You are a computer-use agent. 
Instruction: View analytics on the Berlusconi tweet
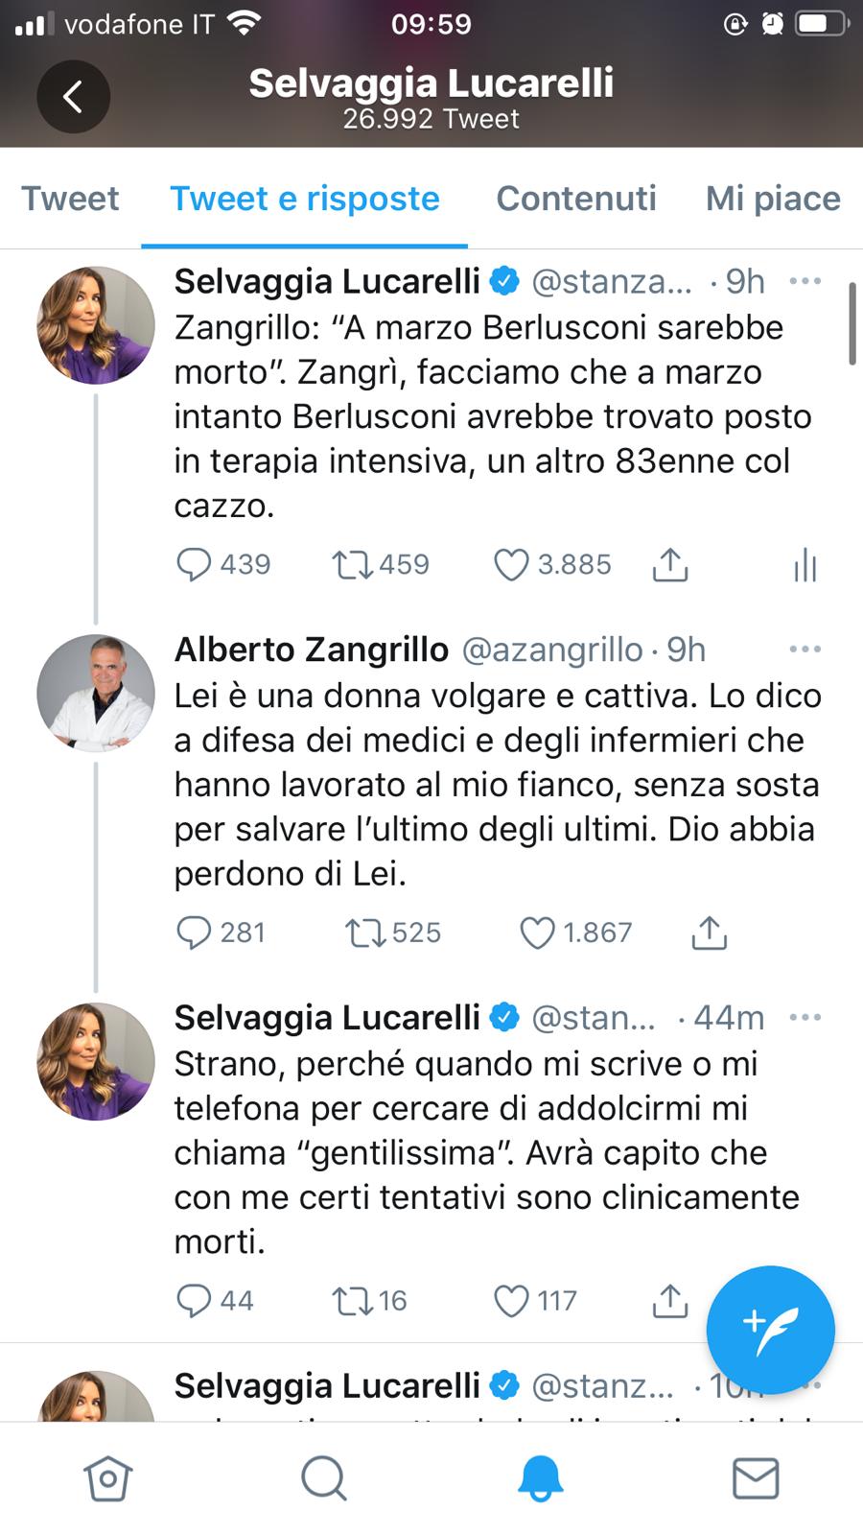pyautogui.click(x=805, y=565)
